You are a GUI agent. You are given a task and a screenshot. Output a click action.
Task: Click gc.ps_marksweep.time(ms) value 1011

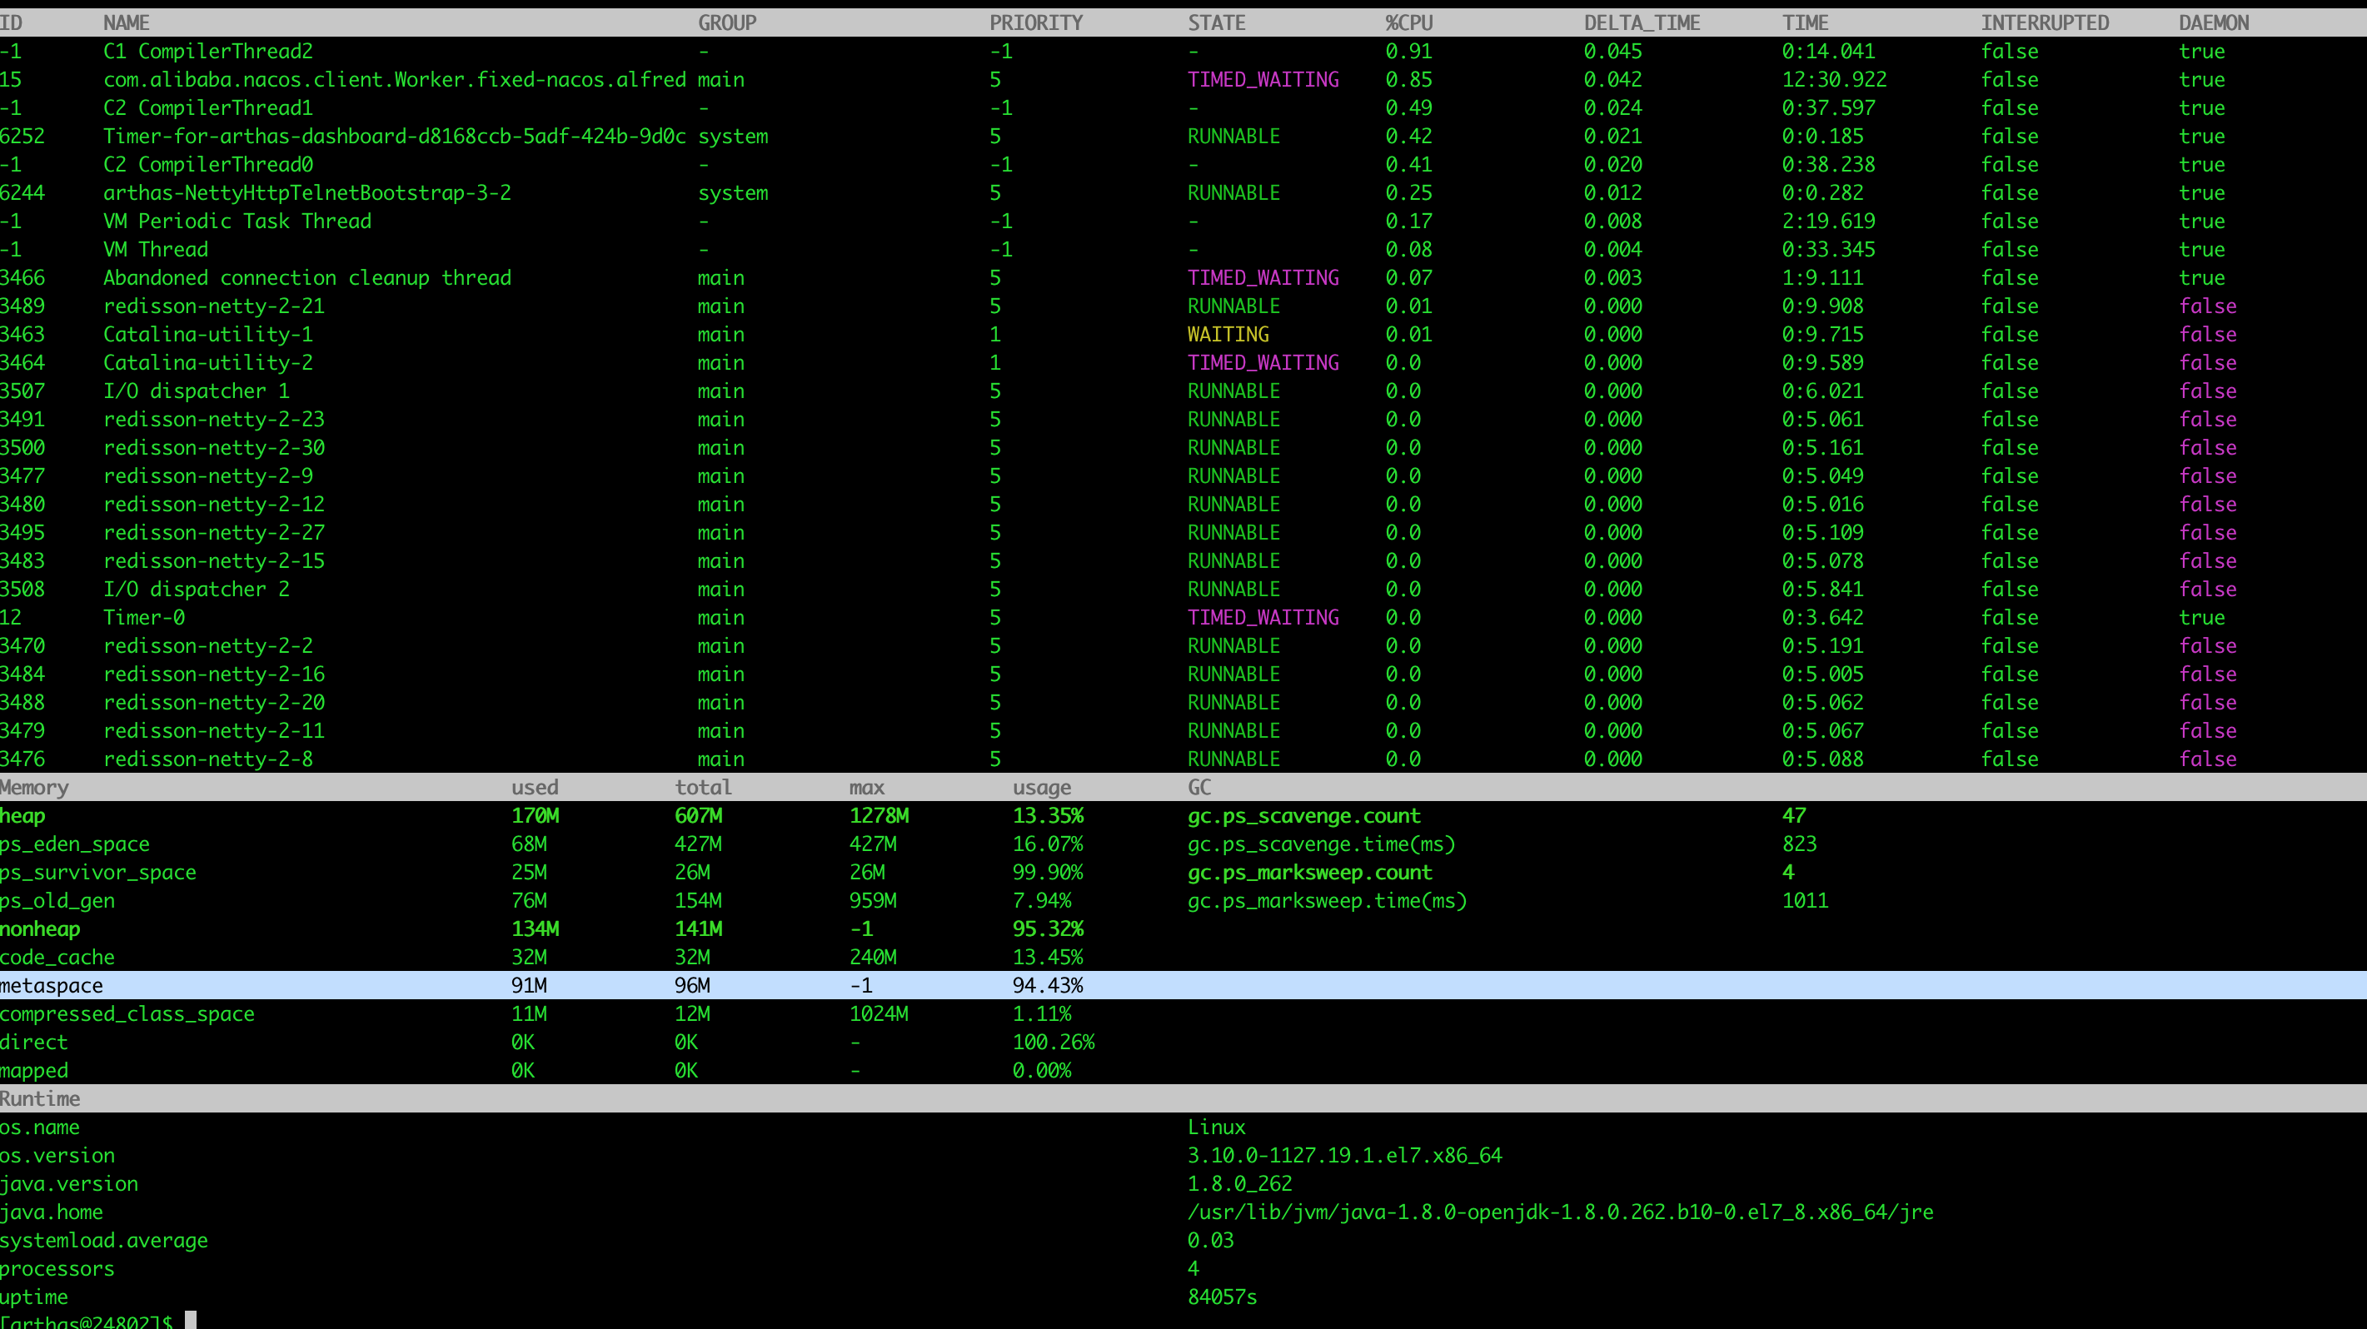click(1805, 901)
